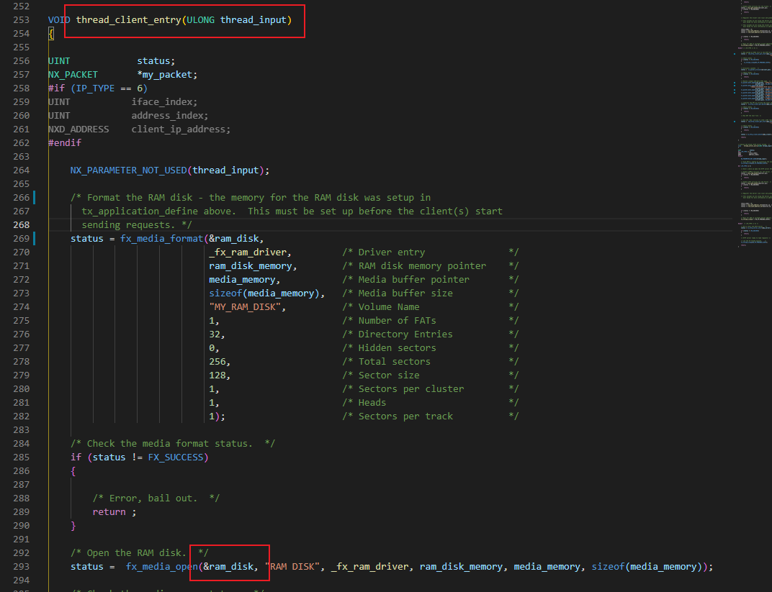Click the value '256,' on line 278

pyautogui.click(x=220, y=361)
